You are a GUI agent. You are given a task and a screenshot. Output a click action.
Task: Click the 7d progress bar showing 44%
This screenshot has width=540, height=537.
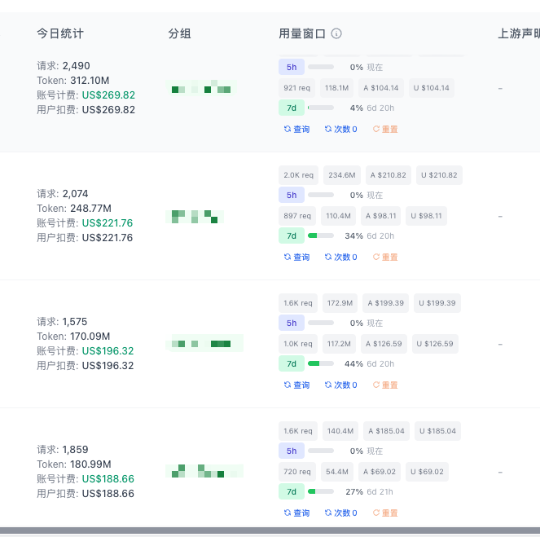(321, 363)
